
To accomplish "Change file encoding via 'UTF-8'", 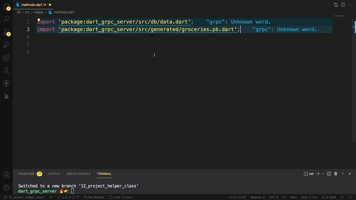I will [x=274, y=197].
